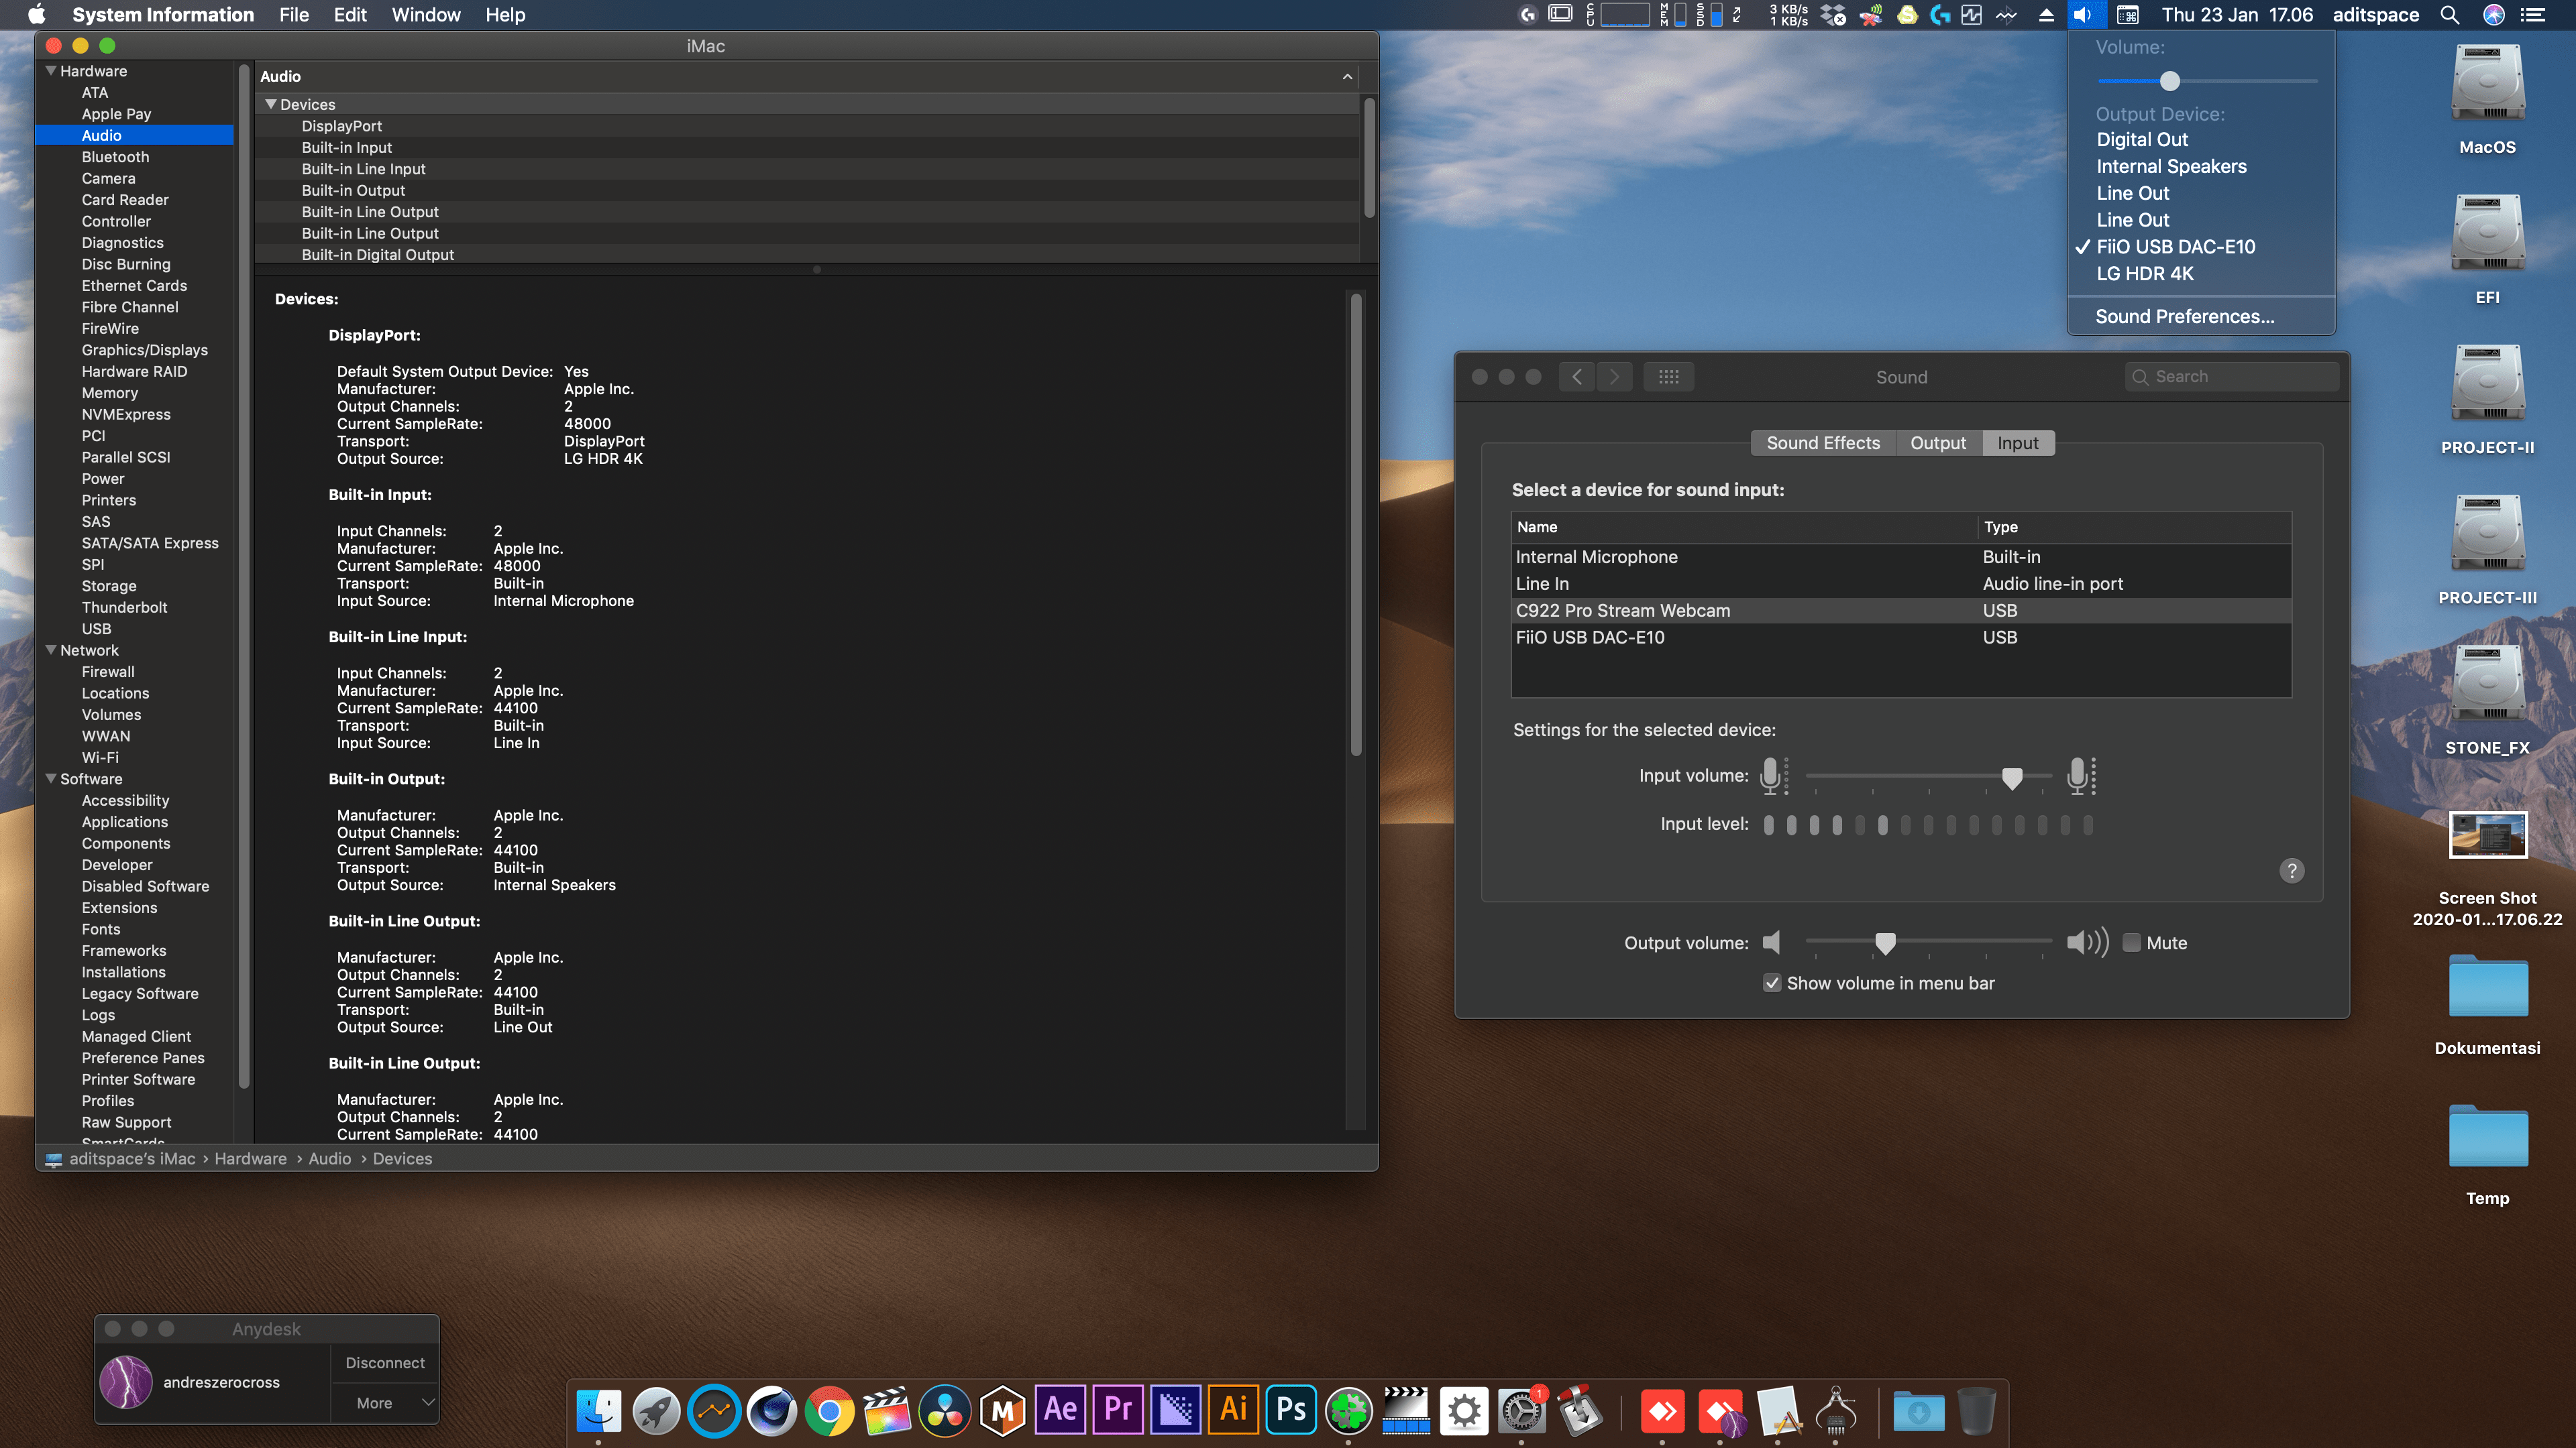This screenshot has height=1448, width=2576.
Task: Open Launchpad rocket icon in the Dock
Action: click(657, 1410)
